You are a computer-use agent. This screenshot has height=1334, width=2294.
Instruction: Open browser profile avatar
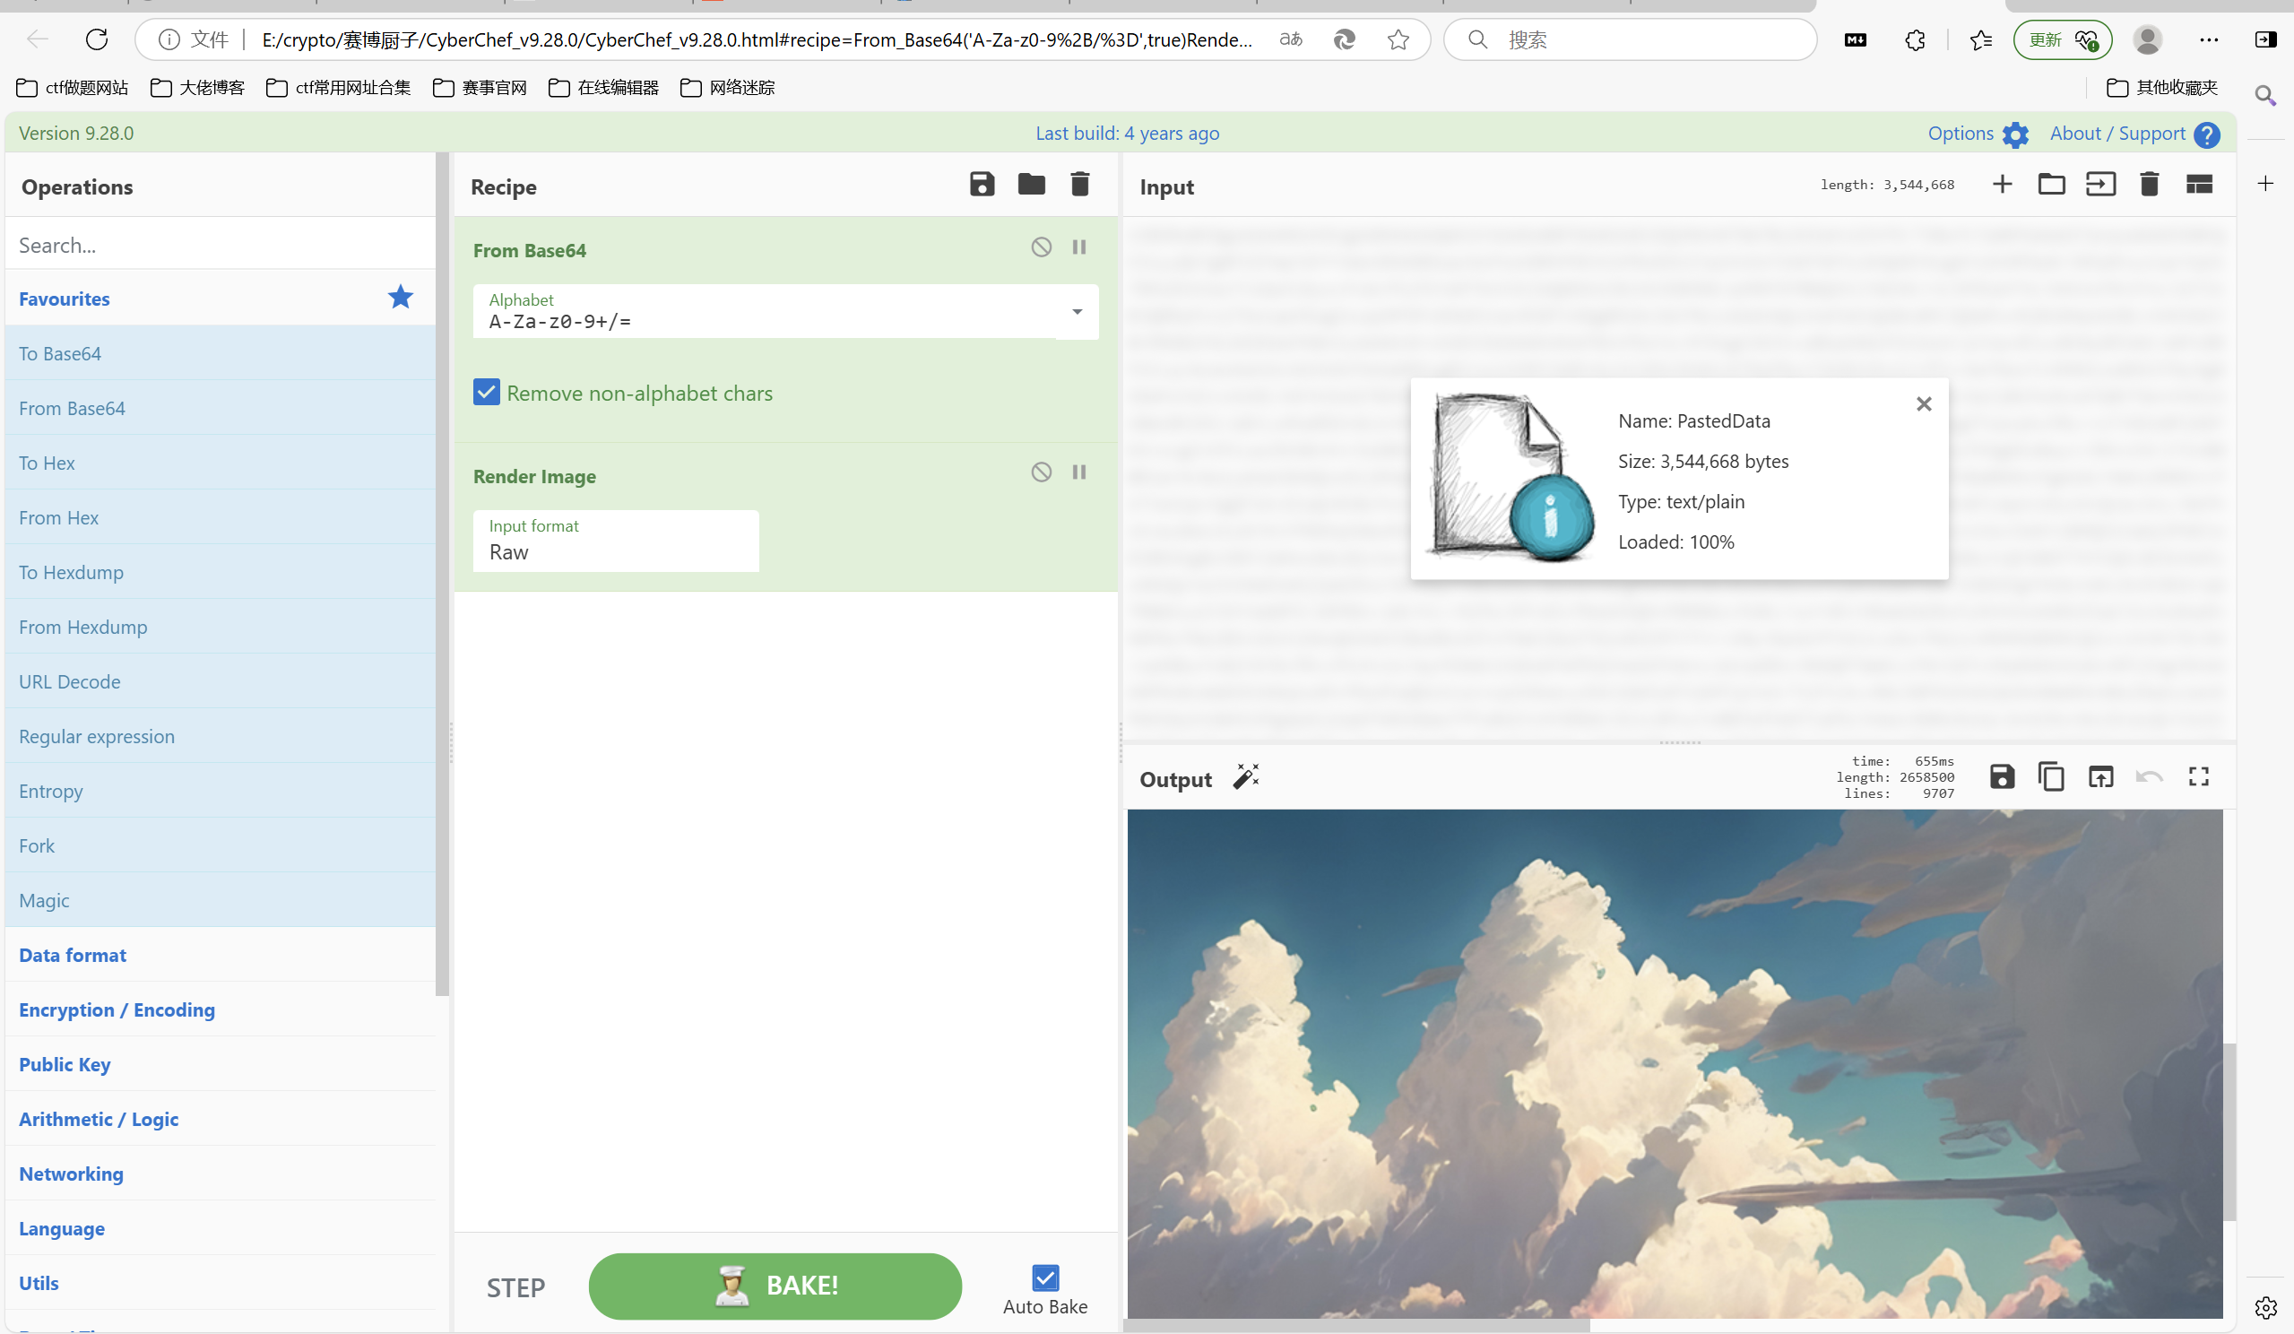[x=2148, y=39]
